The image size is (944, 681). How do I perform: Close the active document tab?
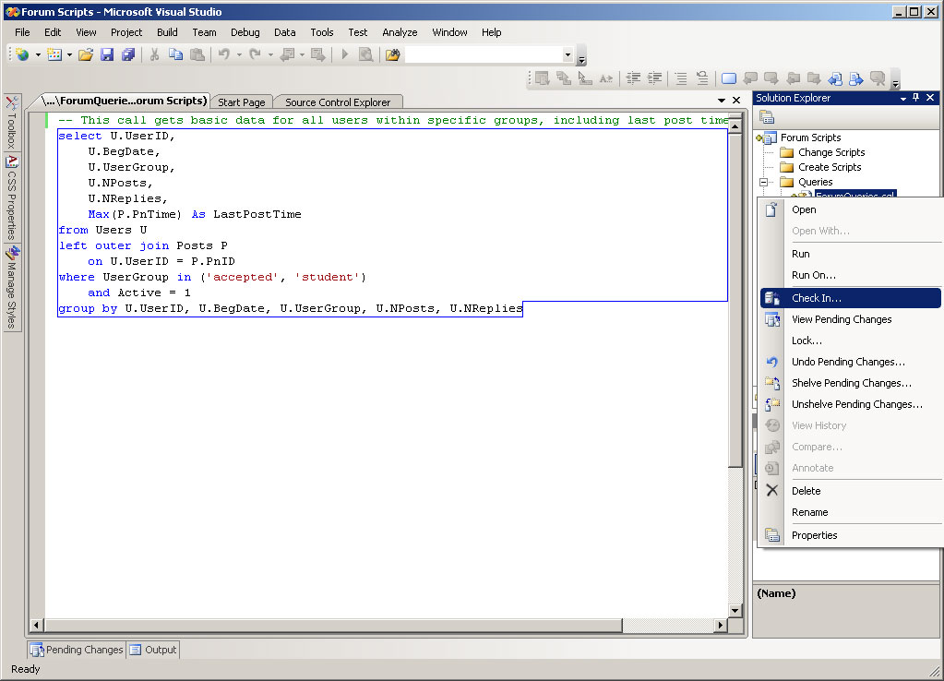[736, 101]
